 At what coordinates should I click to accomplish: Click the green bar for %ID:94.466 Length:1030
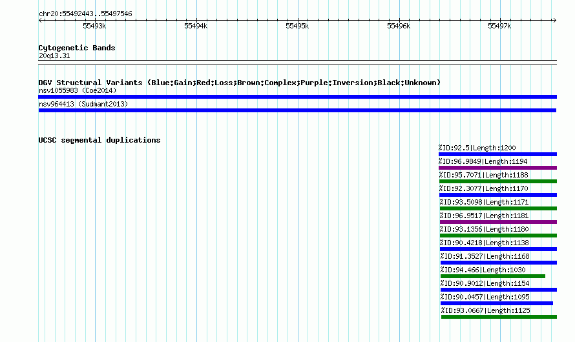[493, 276]
